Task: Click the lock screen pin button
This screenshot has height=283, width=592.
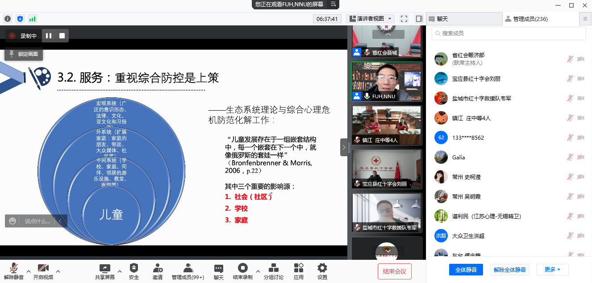Action: click(x=24, y=54)
